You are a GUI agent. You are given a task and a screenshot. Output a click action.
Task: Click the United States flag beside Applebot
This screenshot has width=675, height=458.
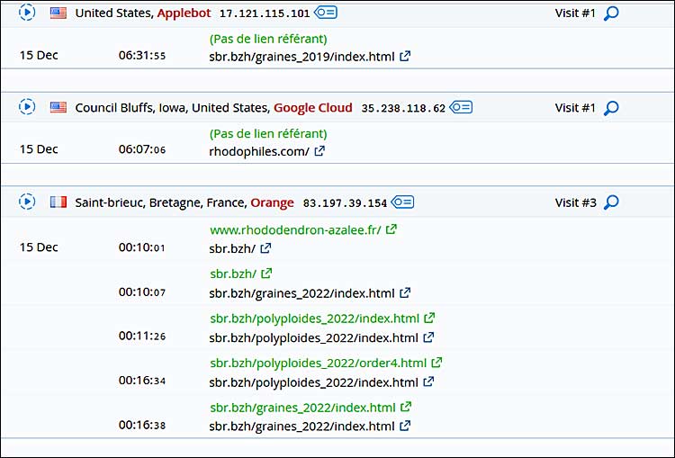pyautogui.click(x=58, y=13)
